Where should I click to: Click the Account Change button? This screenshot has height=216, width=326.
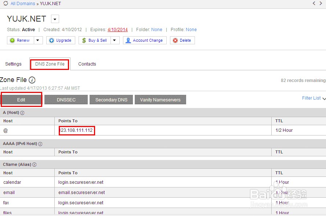click(145, 40)
